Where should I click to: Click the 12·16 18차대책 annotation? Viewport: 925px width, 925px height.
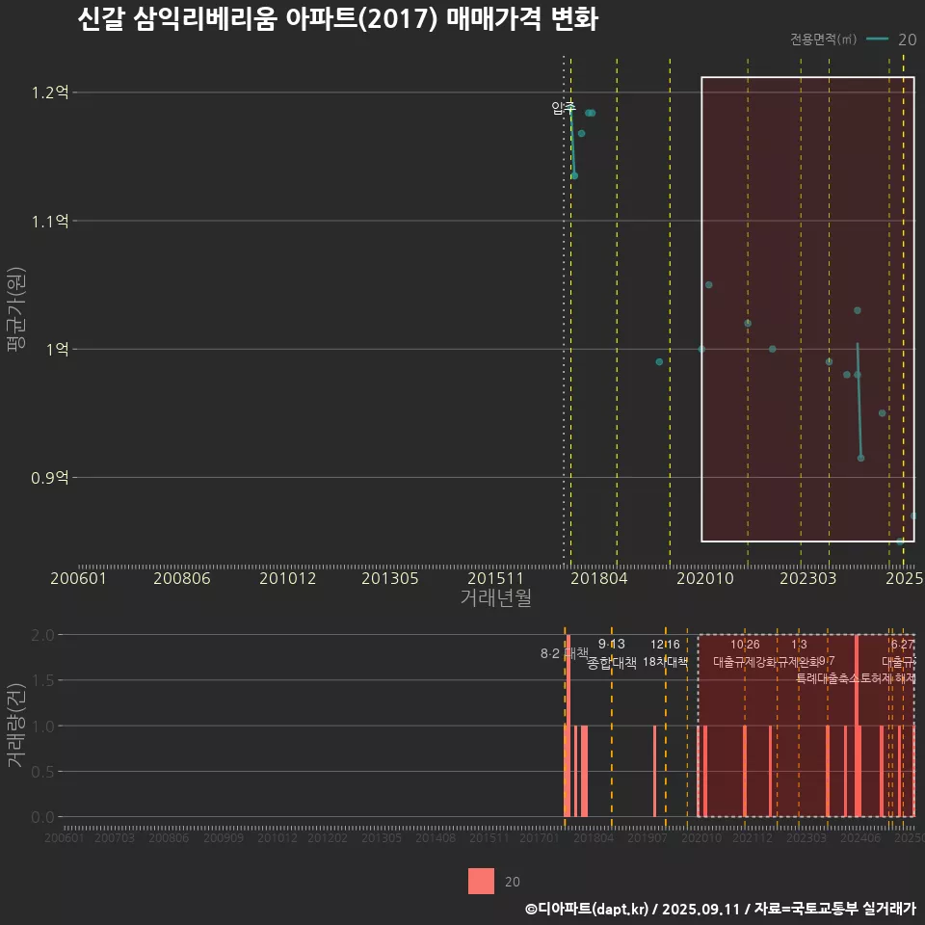coord(665,653)
